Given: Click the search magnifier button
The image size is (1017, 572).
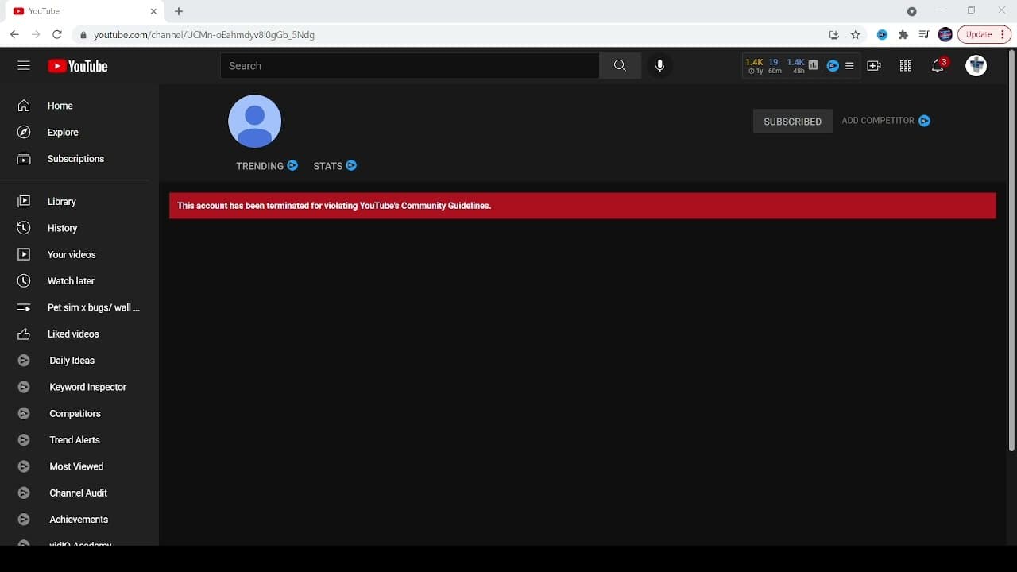Looking at the screenshot, I should (620, 66).
